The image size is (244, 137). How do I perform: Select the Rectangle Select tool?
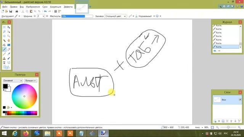click(x=4, y=27)
